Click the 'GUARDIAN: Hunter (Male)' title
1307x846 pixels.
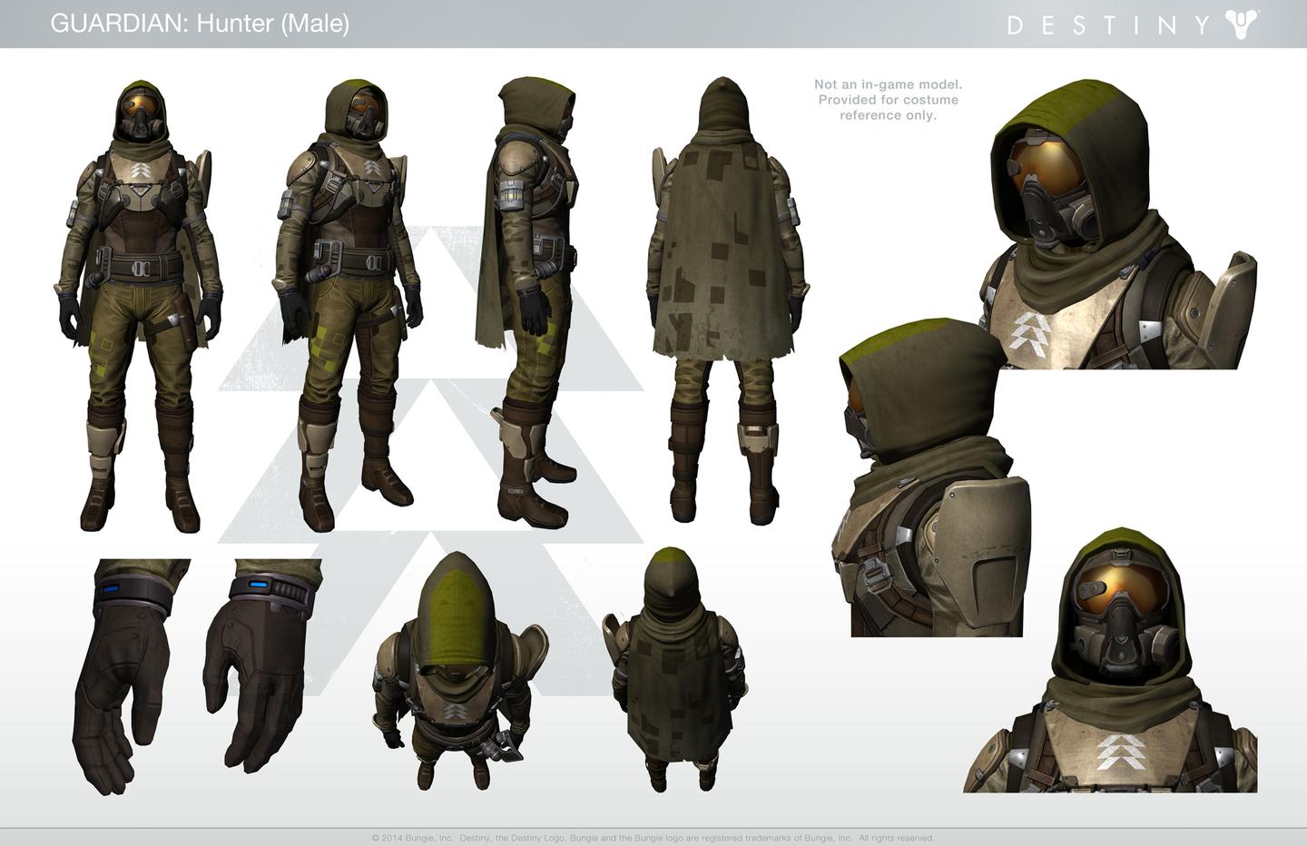(200, 23)
